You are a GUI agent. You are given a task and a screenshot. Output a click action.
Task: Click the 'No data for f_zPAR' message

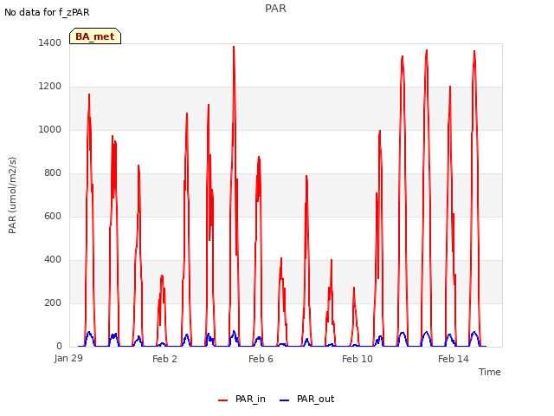pos(47,12)
